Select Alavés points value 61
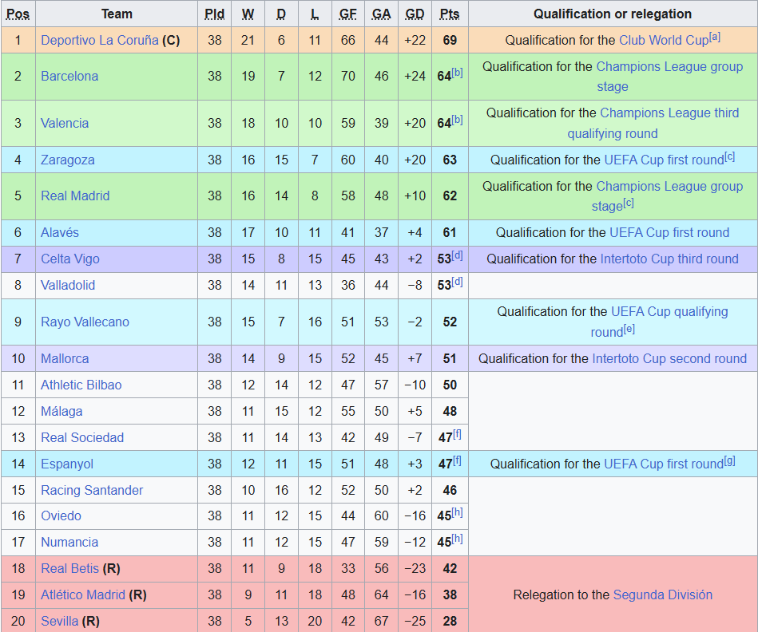This screenshot has width=758, height=632. (x=450, y=232)
